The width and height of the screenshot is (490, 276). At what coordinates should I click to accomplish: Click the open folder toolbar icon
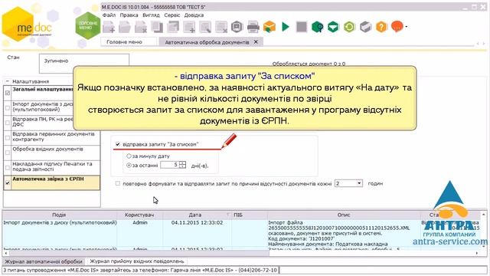point(125,27)
